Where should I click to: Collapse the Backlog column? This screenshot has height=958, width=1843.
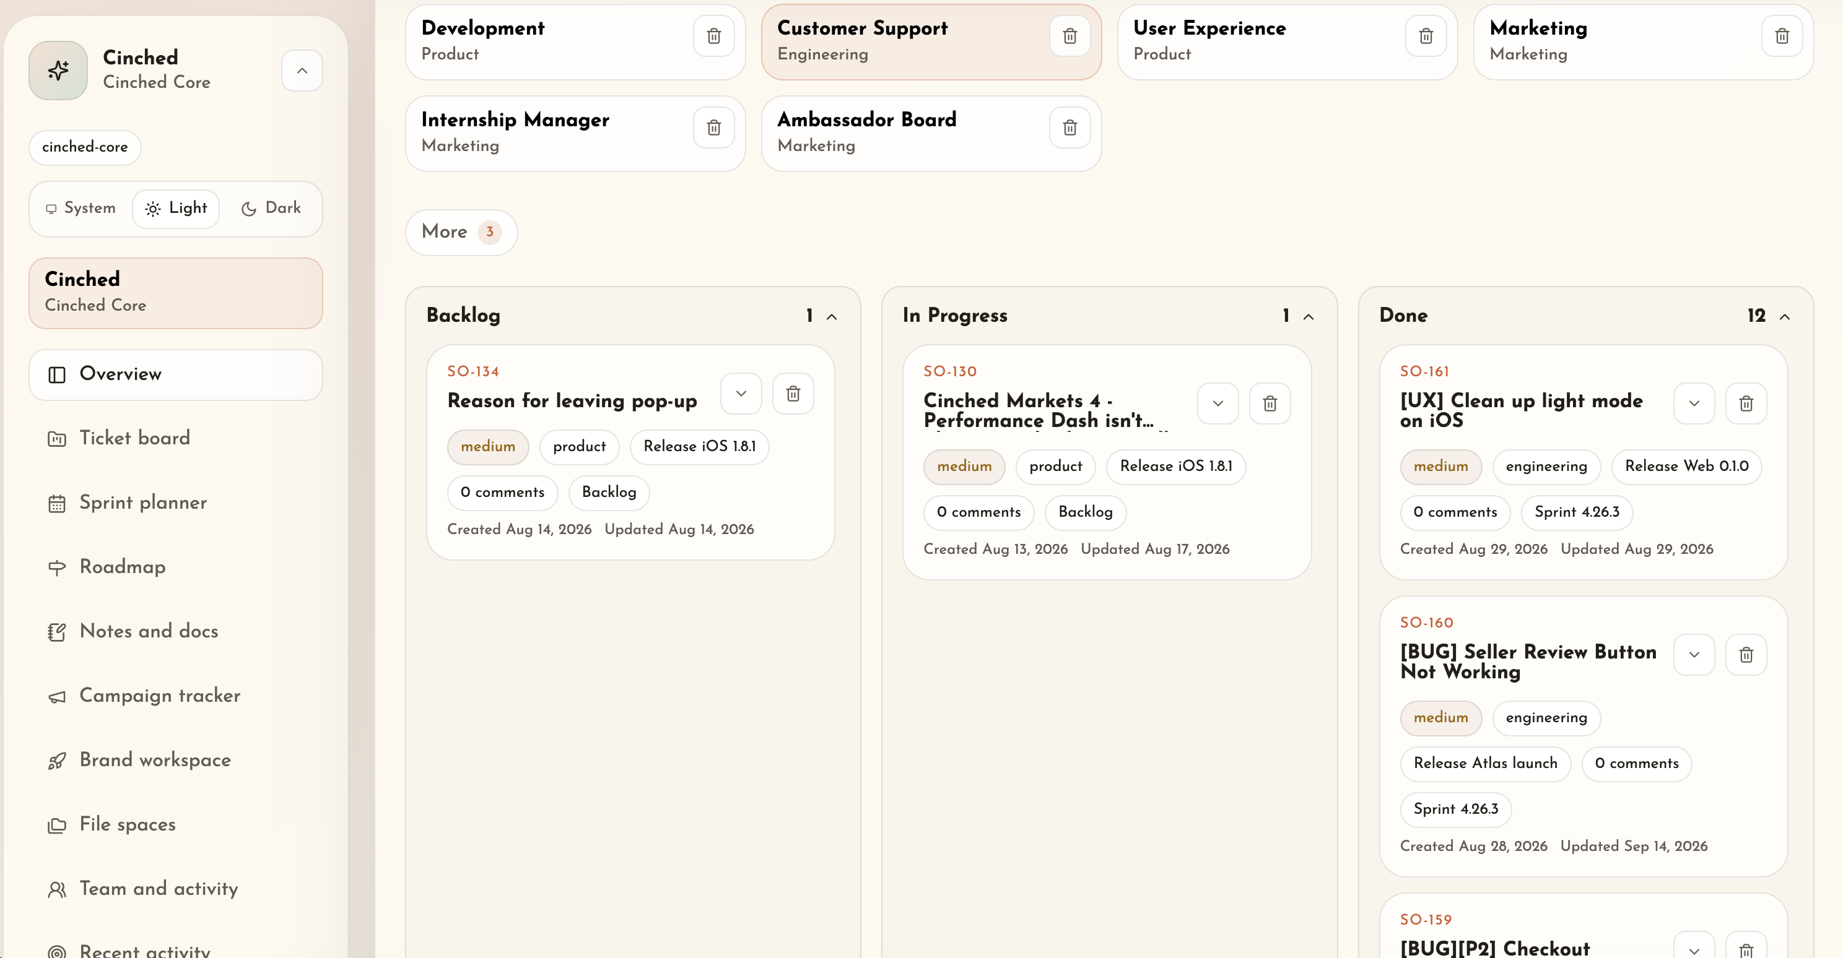(x=831, y=316)
